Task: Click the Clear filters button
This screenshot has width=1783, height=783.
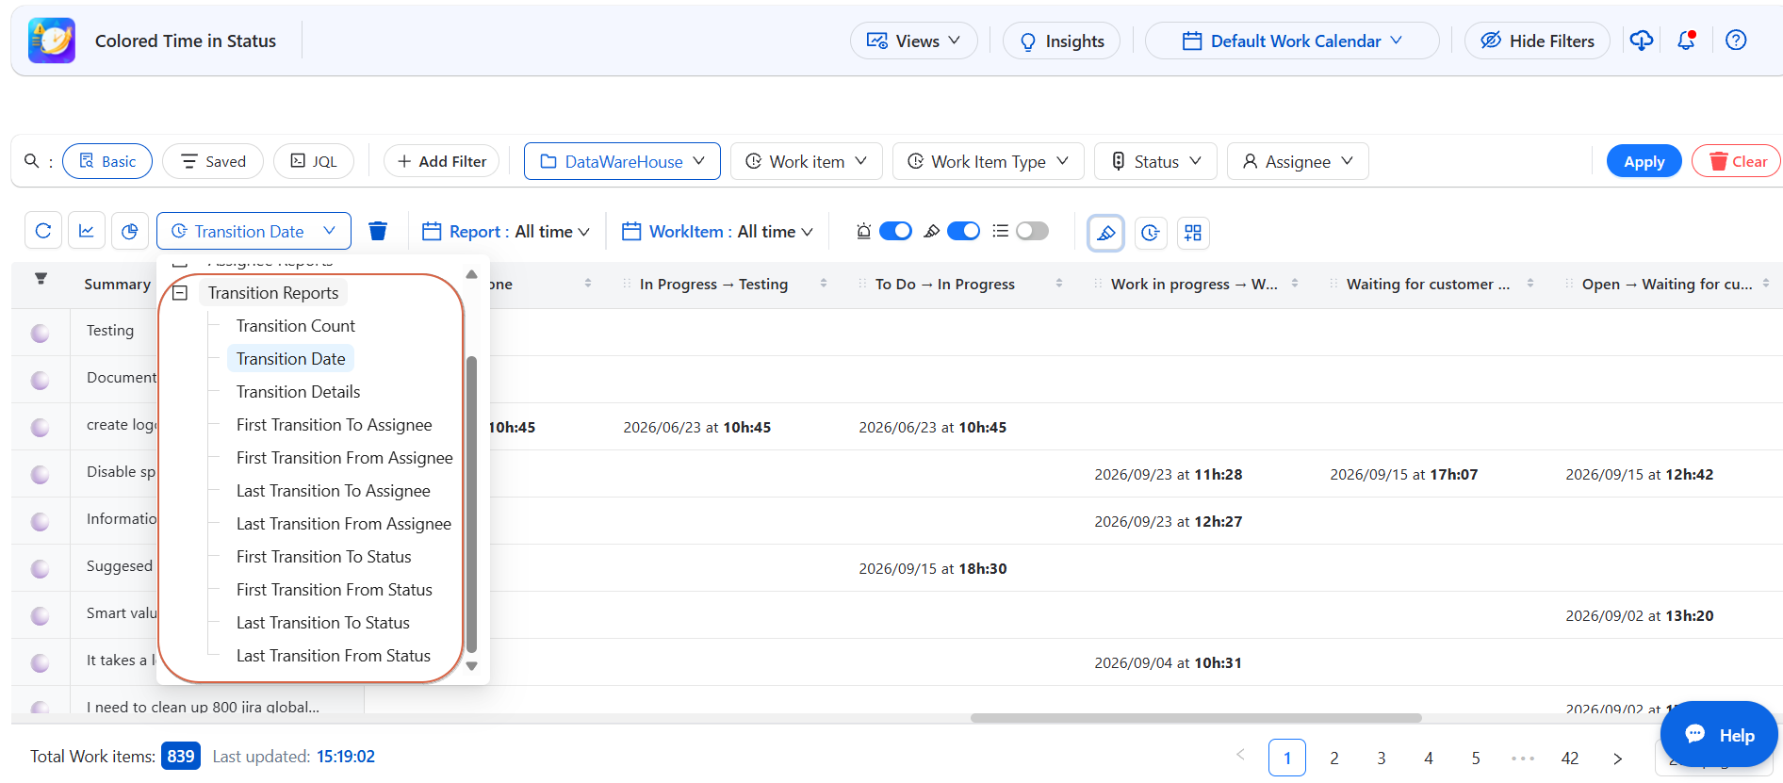Action: [x=1736, y=161]
